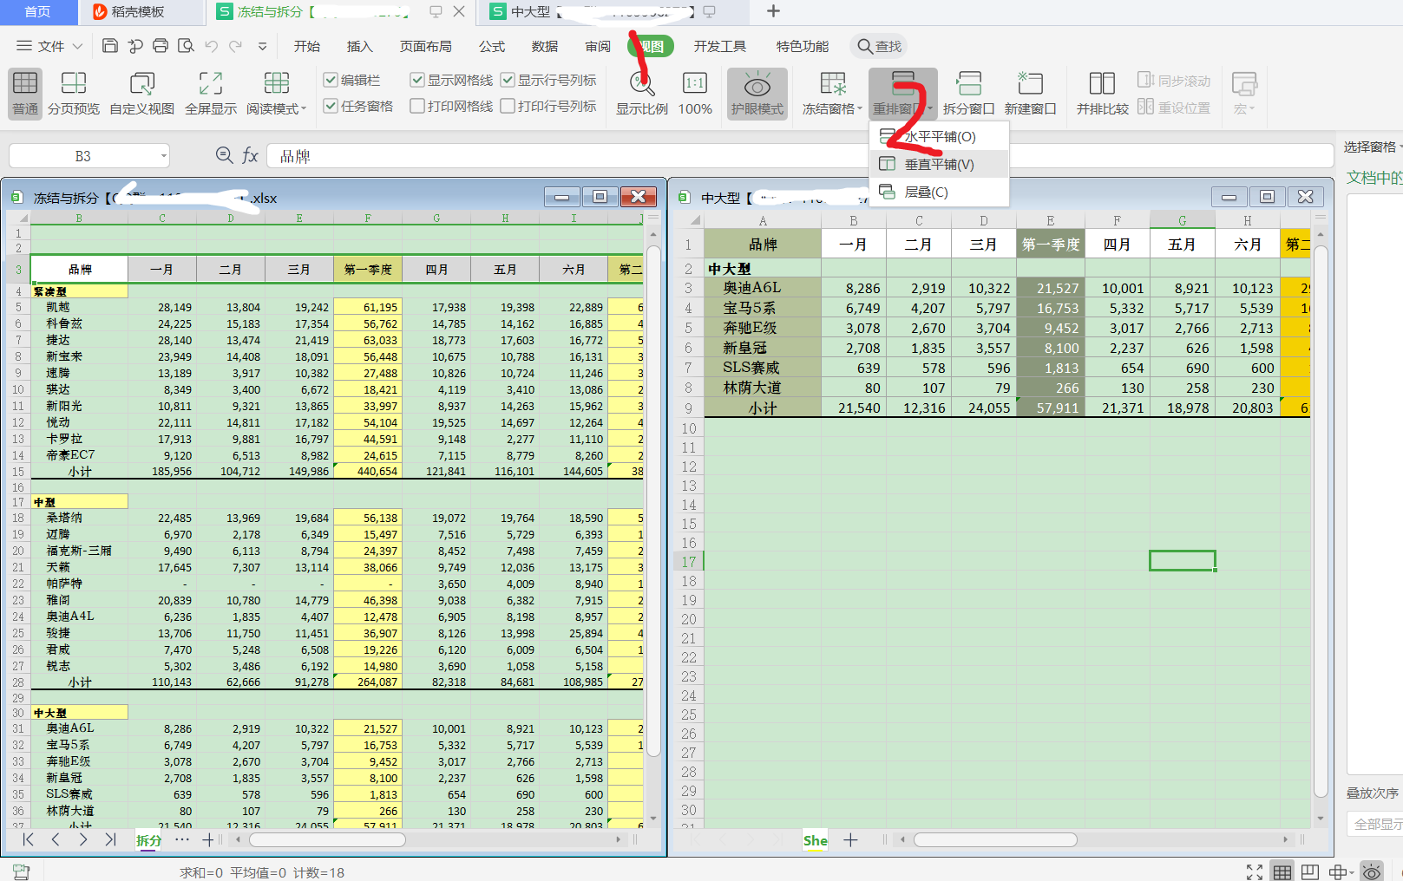Click the 同步滚动 sync scroll button
1403x881 pixels.
(x=1174, y=81)
